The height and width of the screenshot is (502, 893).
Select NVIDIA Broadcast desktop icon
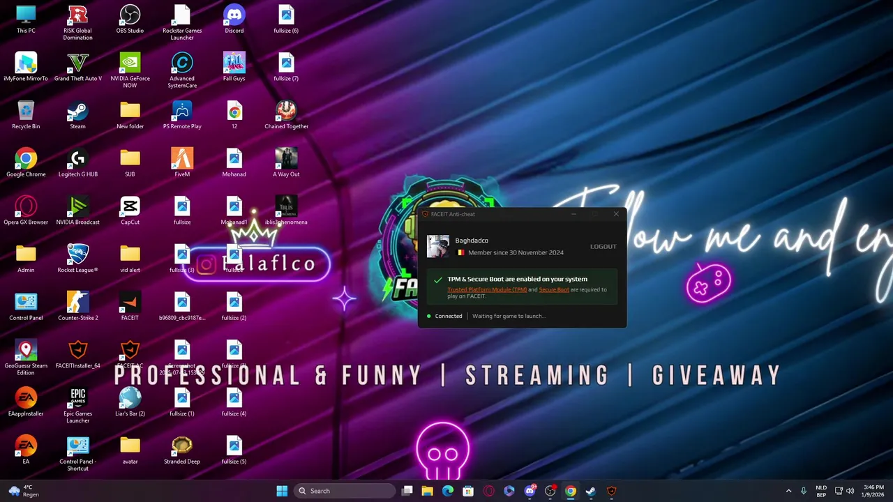(77, 211)
